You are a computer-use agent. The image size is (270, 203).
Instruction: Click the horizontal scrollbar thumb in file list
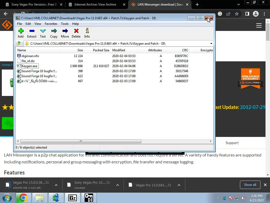tap(81, 141)
